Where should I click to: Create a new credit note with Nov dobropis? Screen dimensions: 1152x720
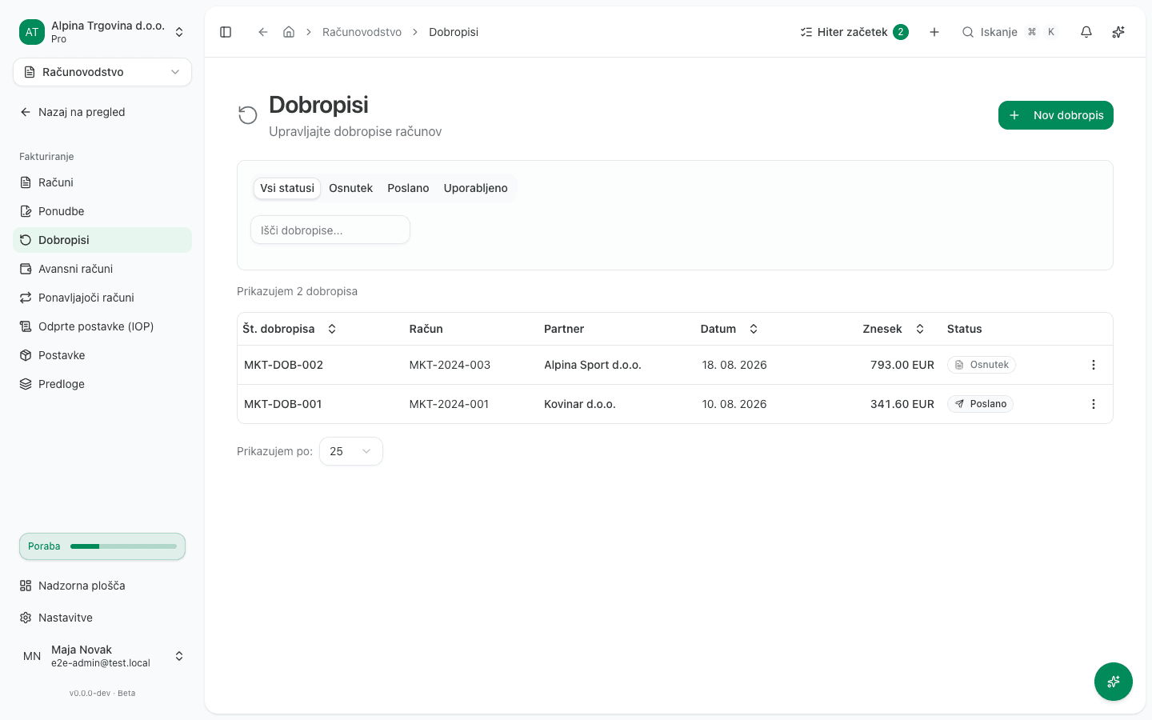click(1056, 115)
